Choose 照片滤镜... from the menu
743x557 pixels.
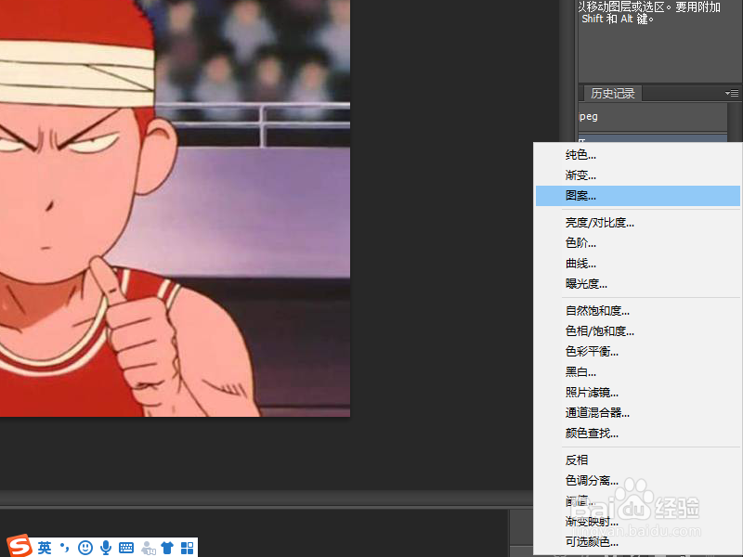coord(638,392)
